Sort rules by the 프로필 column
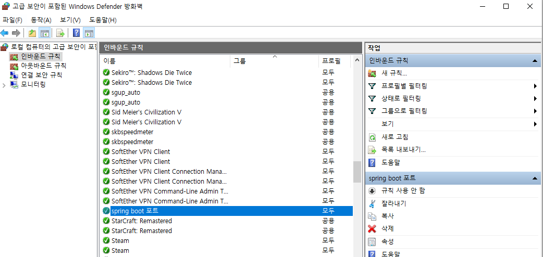Viewport: 543px width, 257px height. click(335, 61)
